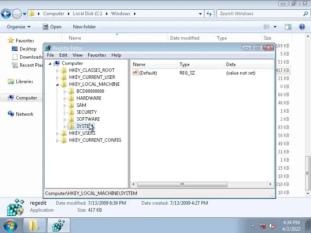311x233 pixels.
Task: Click the Registry Editor title bar icon
Action: (48, 48)
